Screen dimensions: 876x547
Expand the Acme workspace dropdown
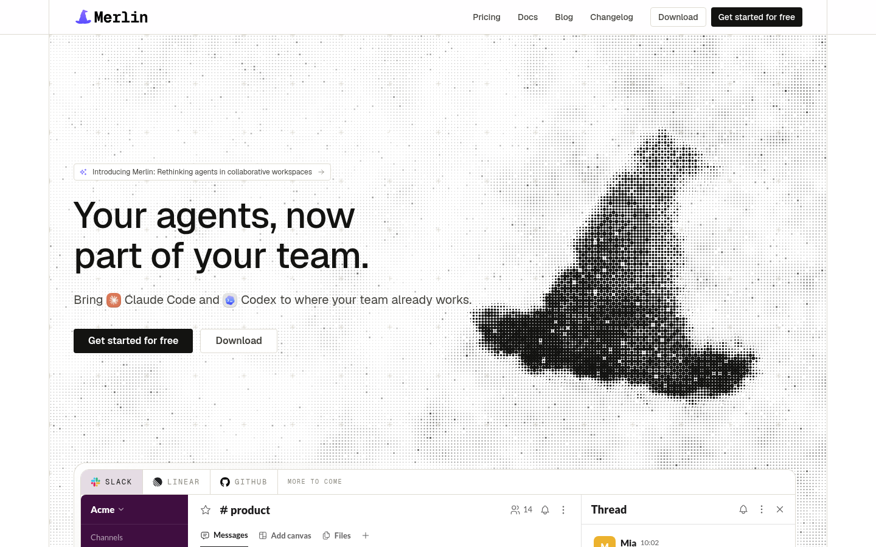pos(108,510)
